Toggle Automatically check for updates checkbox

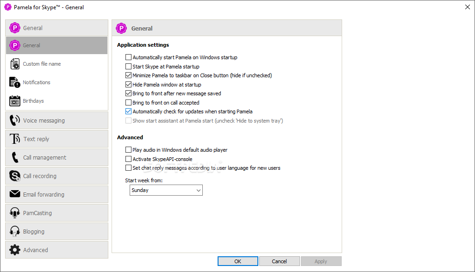tap(128, 111)
